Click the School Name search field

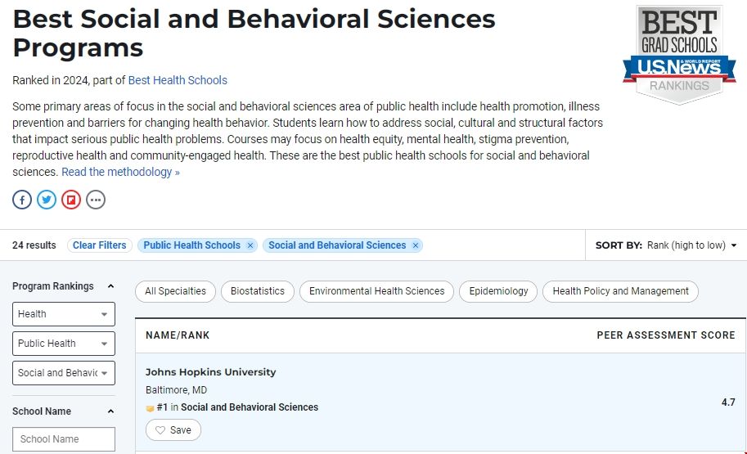click(64, 439)
